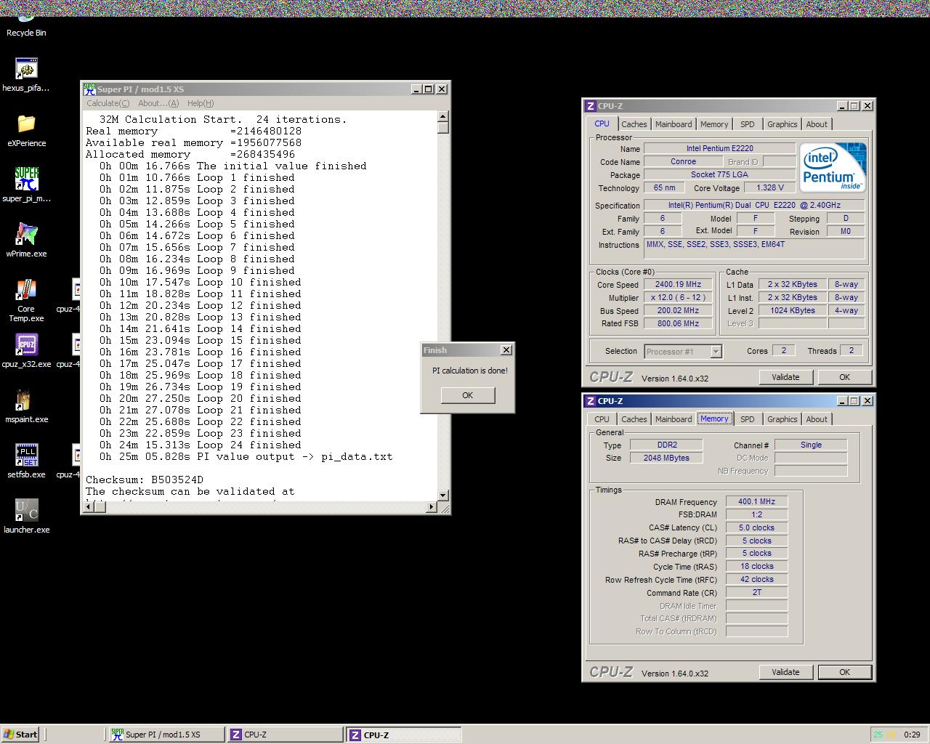The image size is (930, 744).
Task: Click the PI value output -> pi_data.txt line
Action: 246,456
